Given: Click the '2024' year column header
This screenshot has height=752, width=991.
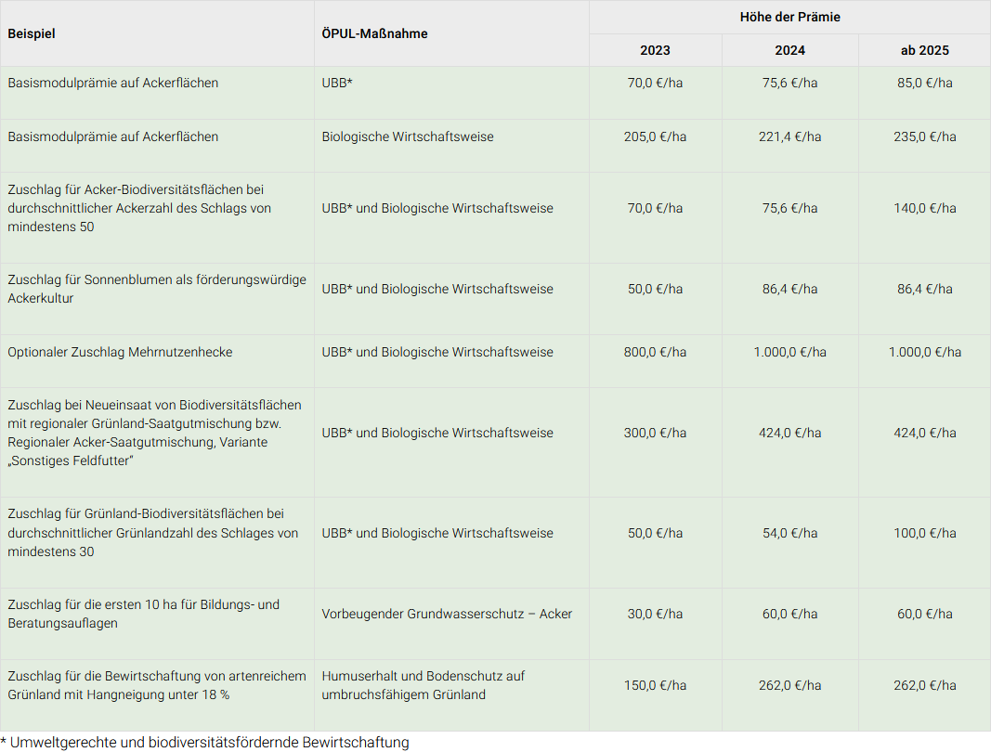Looking at the screenshot, I should click(789, 50).
